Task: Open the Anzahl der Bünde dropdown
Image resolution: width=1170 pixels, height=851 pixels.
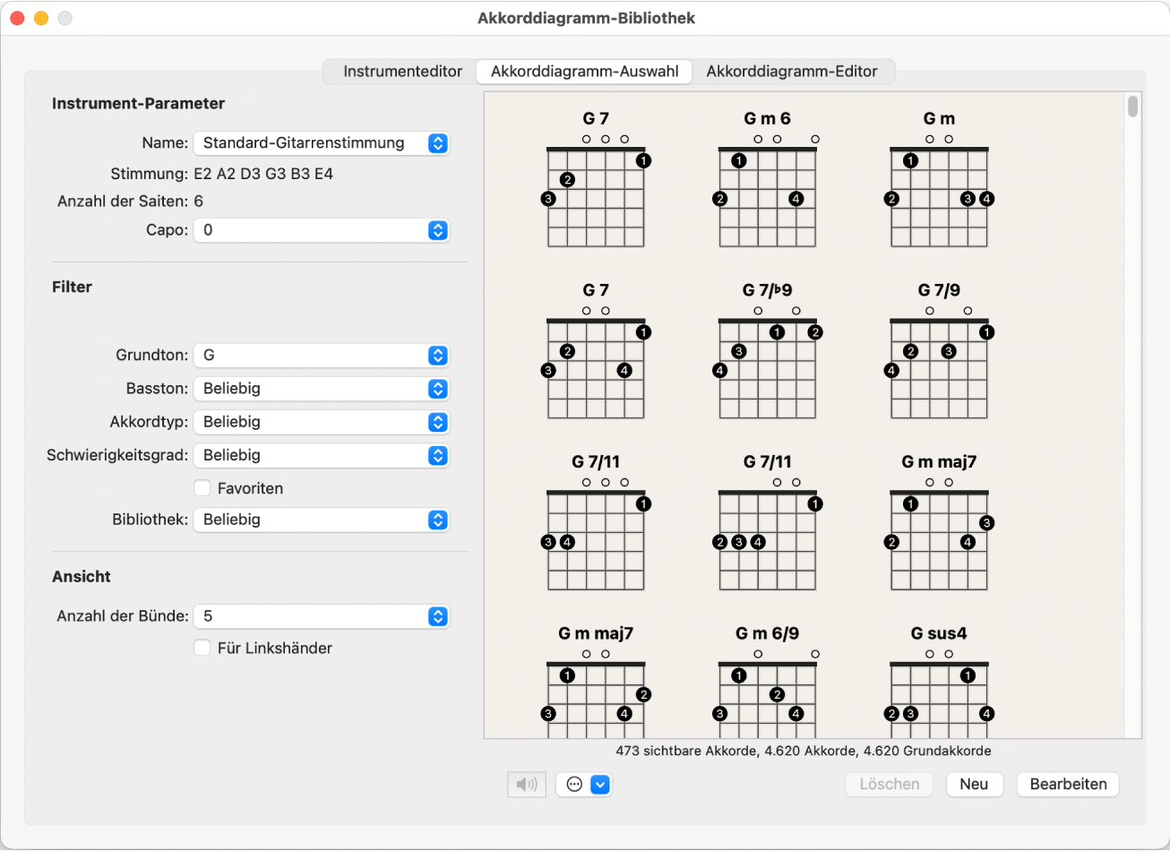Action: (x=321, y=616)
